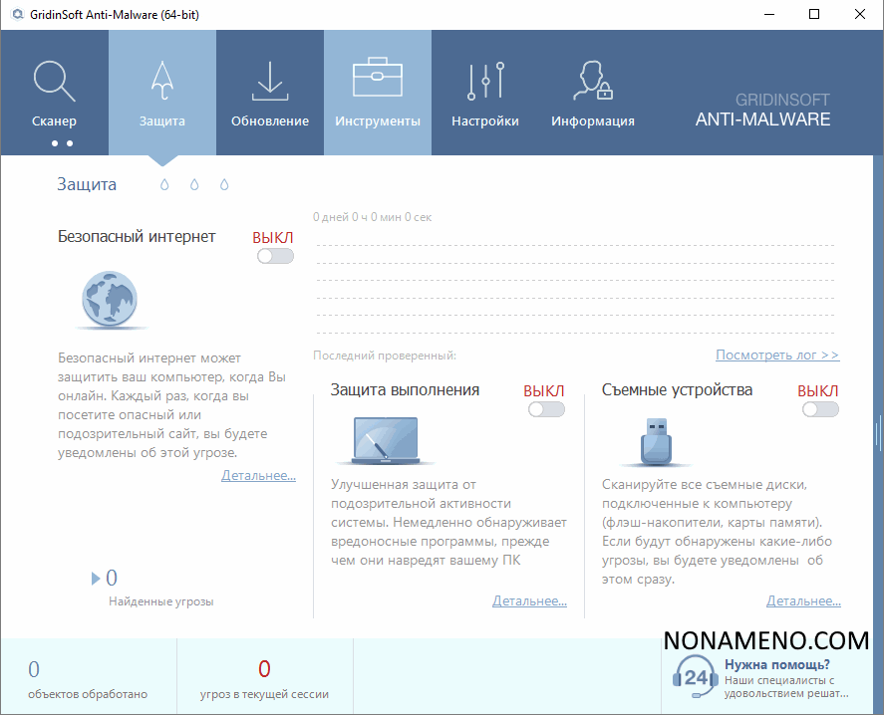Click the Информация person-with-lock icon
The image size is (884, 715).
click(592, 82)
